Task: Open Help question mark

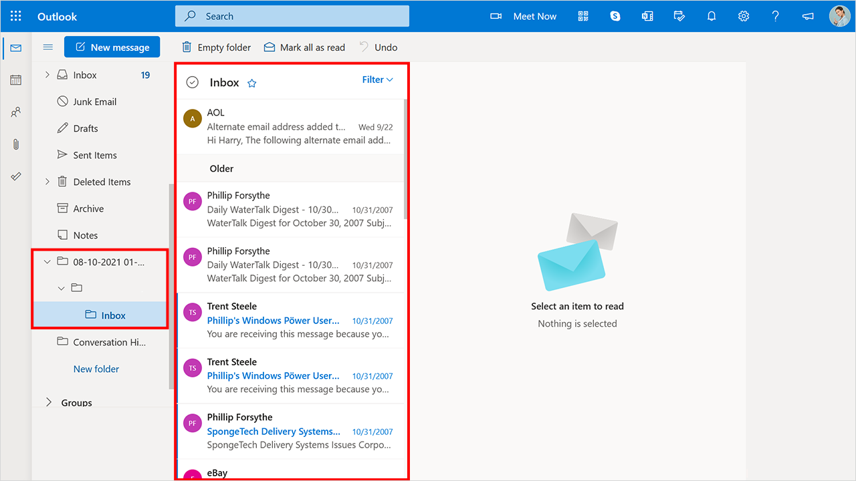Action: click(x=776, y=16)
